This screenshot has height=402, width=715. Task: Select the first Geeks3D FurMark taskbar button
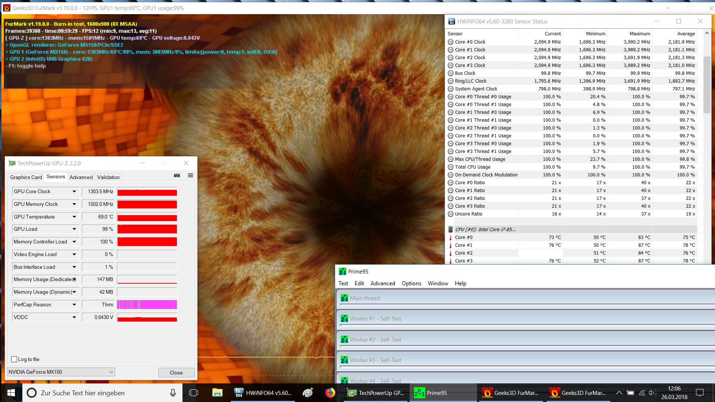pyautogui.click(x=510, y=393)
